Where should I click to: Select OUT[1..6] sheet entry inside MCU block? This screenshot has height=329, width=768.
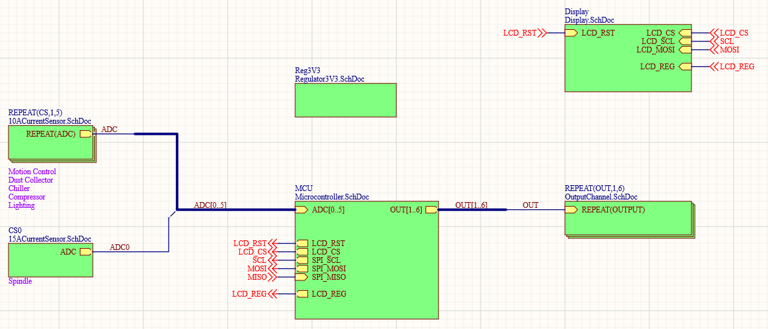[x=413, y=210]
